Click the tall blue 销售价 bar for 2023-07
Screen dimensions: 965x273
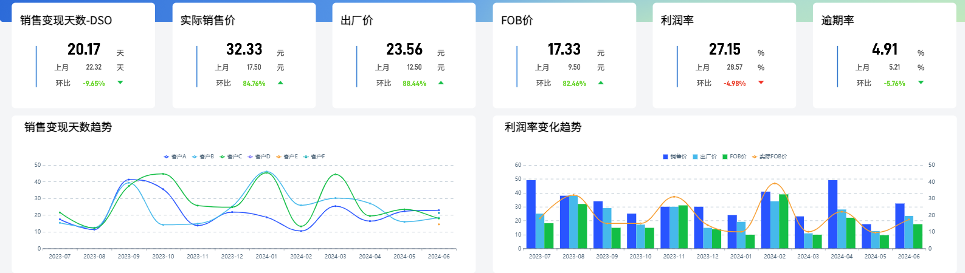(x=531, y=214)
